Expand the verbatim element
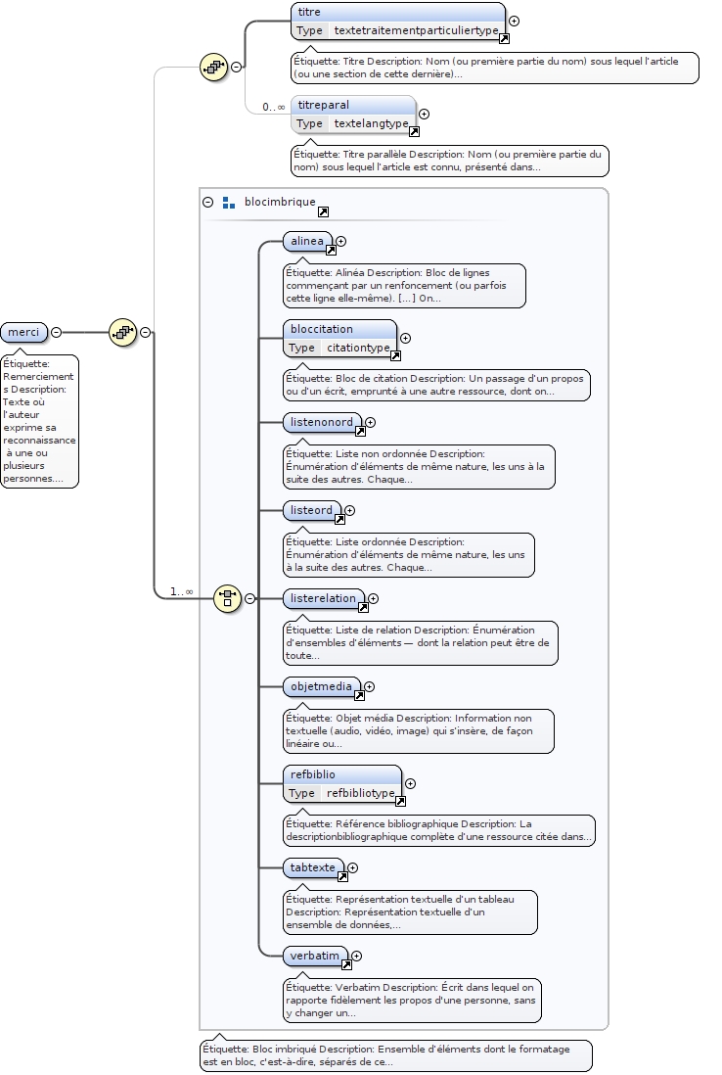The image size is (722, 1075). (356, 956)
